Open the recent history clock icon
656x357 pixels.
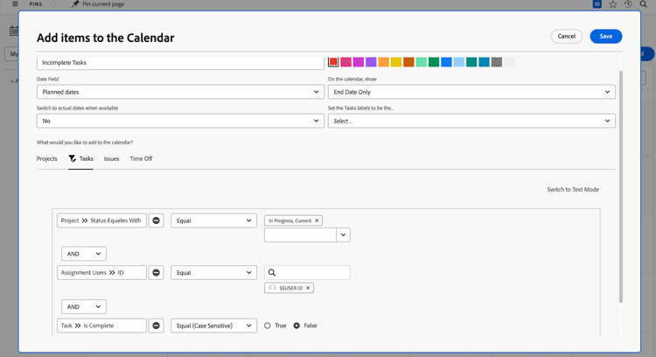(x=628, y=4)
